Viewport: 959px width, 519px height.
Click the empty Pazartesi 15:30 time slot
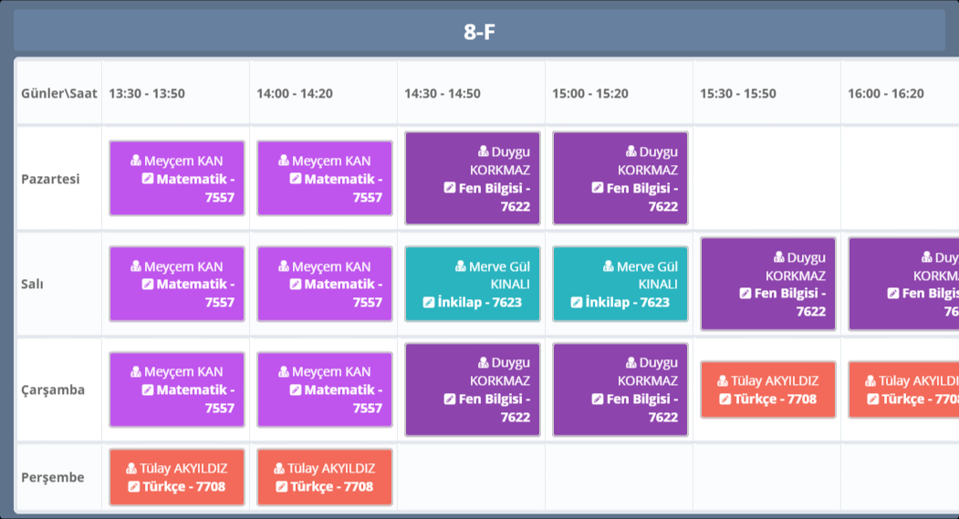[766, 178]
